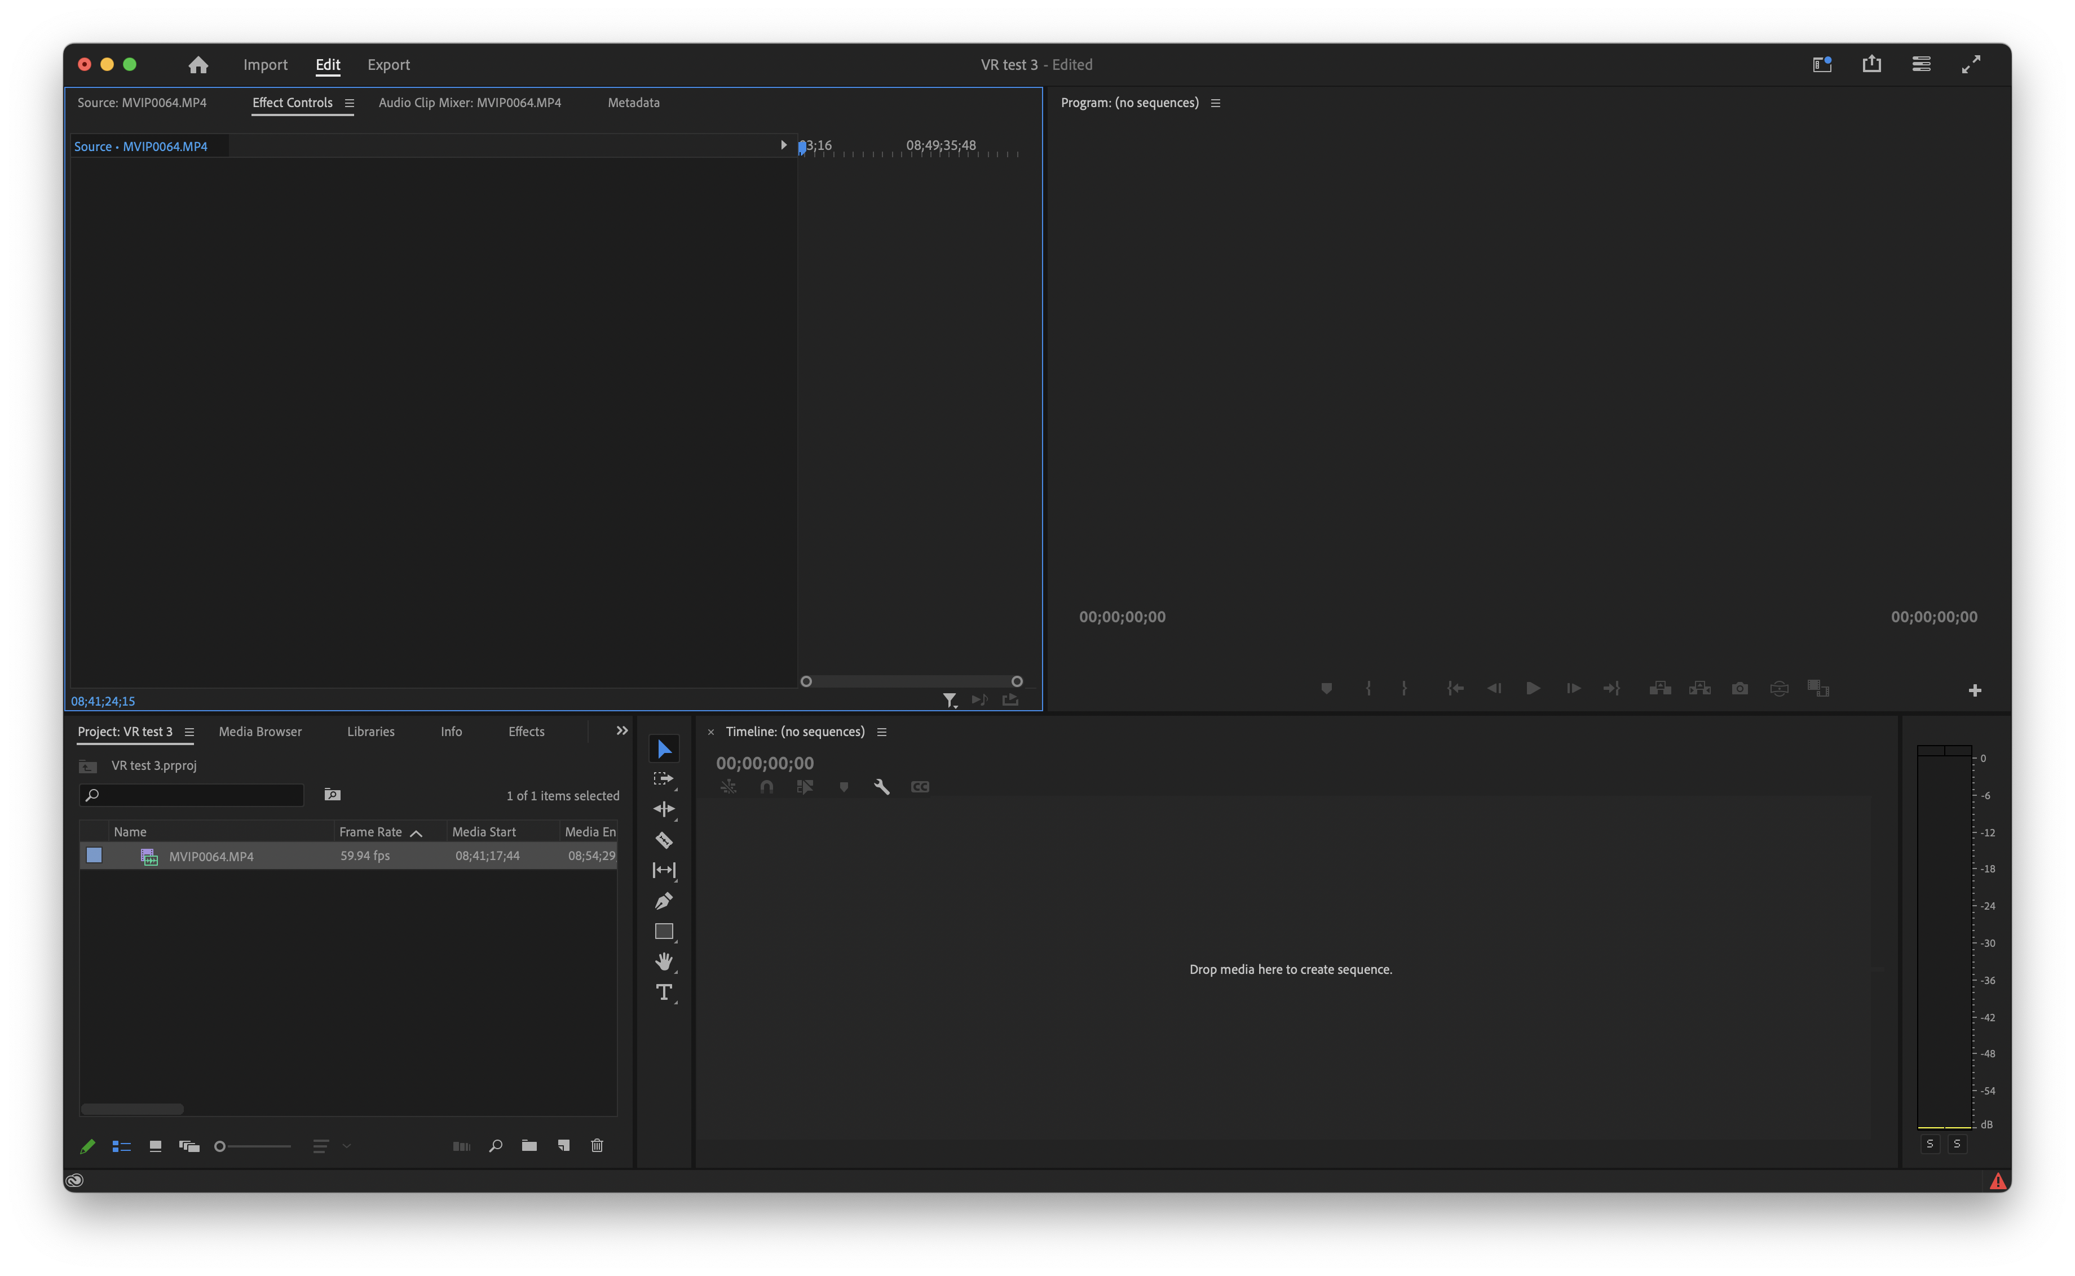The image size is (2075, 1276).
Task: Open the timeline display settings wrench
Action: click(881, 787)
